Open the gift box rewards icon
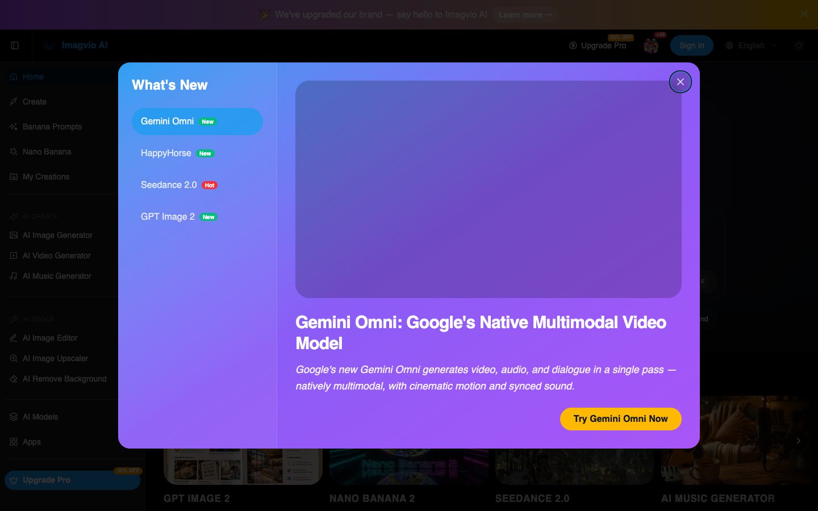 tap(651, 45)
